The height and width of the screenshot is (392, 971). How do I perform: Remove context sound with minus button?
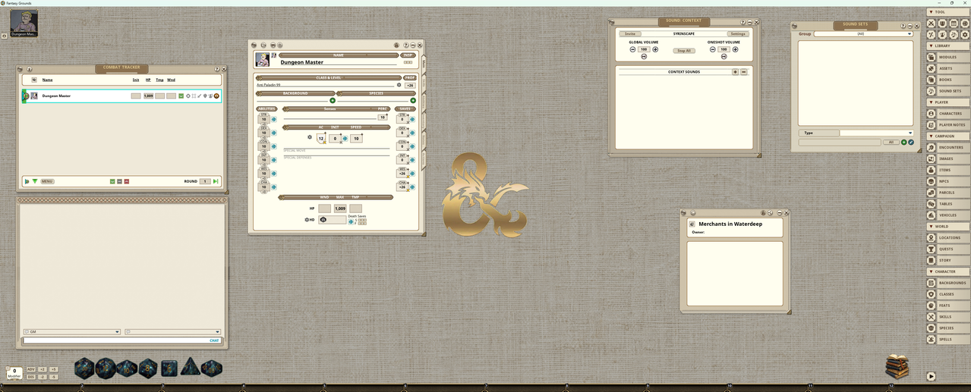coord(744,72)
